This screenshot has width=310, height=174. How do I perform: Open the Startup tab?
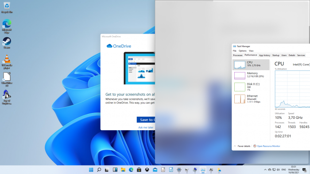pos(275,55)
